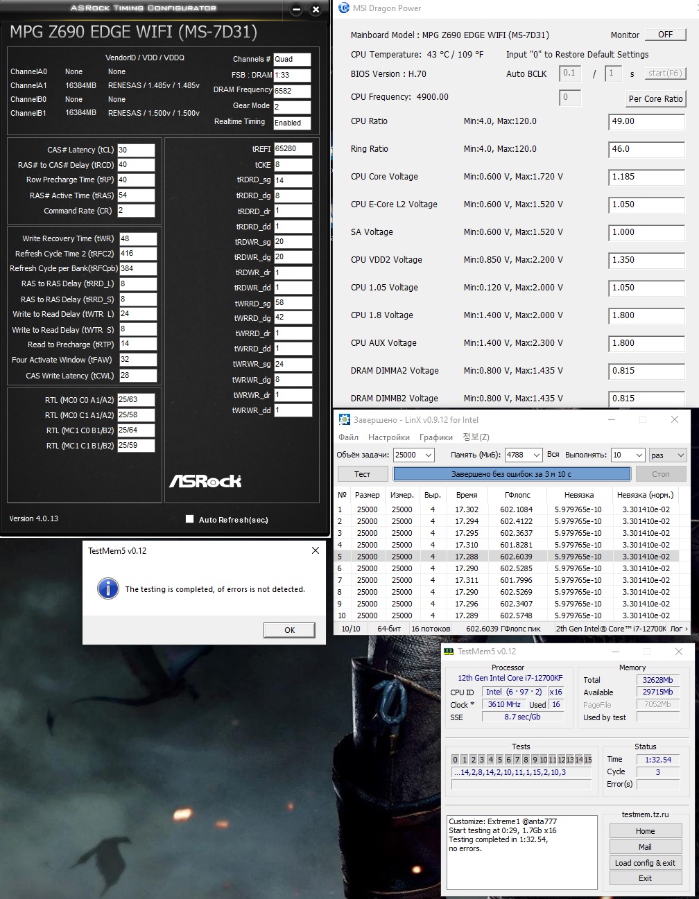This screenshot has height=899, width=699.
Task: Click the 8.7 sec/Gb SSE value
Action: click(x=522, y=717)
